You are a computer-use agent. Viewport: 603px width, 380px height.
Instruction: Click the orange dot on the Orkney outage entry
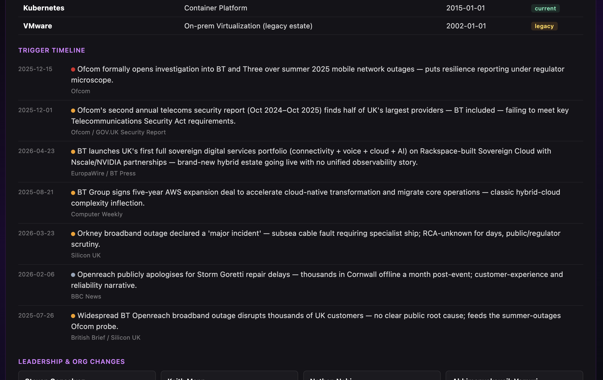[73, 234]
